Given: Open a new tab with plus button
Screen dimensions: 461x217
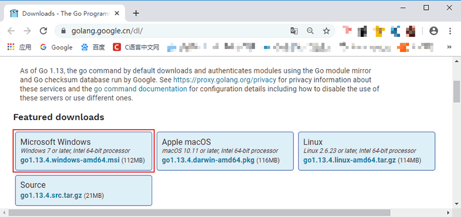Looking at the screenshot, I should 136,13.
